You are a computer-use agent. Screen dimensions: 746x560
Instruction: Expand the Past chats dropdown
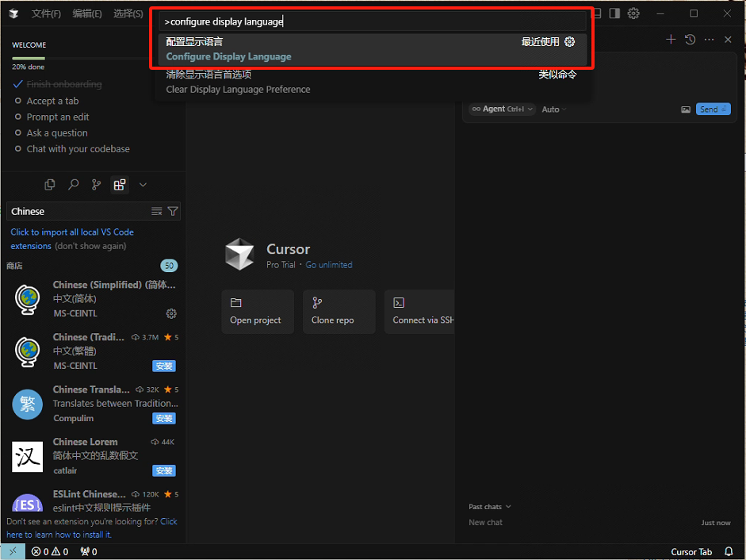point(490,507)
